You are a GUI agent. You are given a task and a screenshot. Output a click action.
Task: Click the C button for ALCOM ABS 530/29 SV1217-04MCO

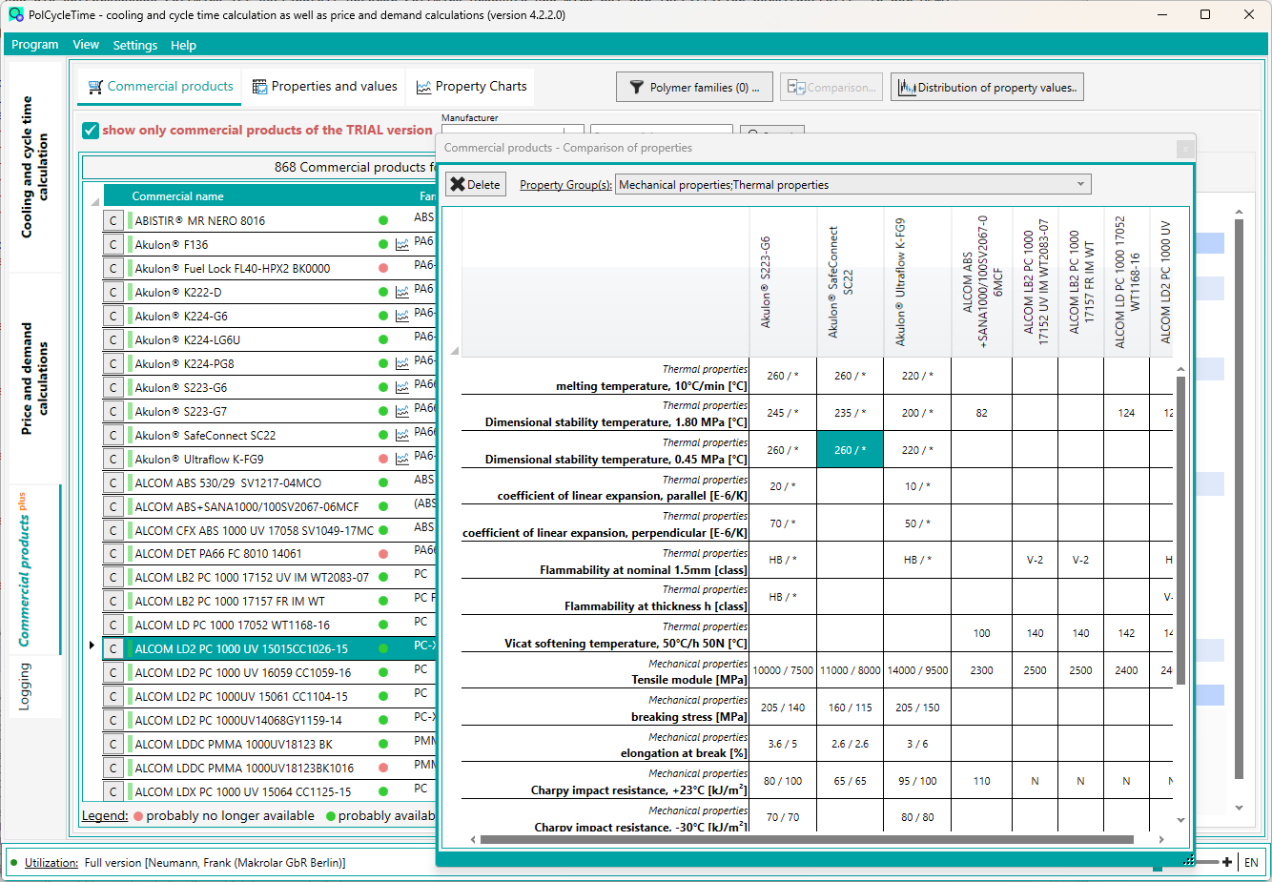[113, 482]
